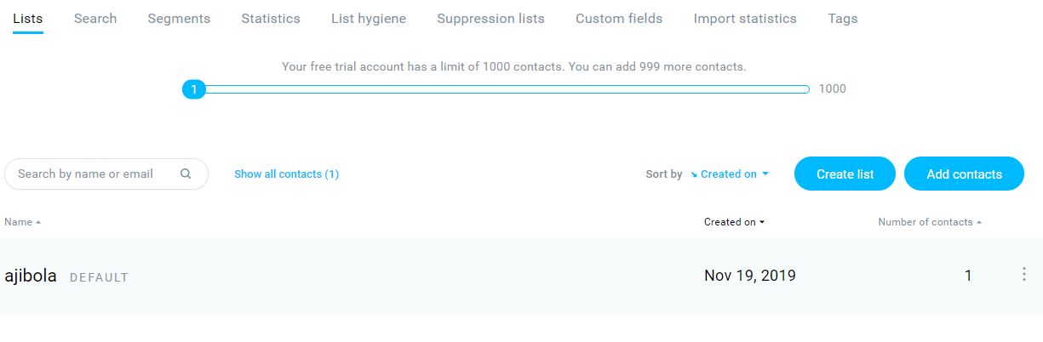Click the Number of contacts sort arrow
This screenshot has width=1043, height=342.
pos(979,222)
